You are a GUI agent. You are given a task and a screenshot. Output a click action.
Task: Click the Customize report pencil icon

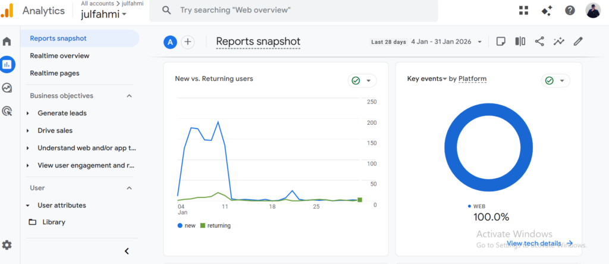(577, 42)
